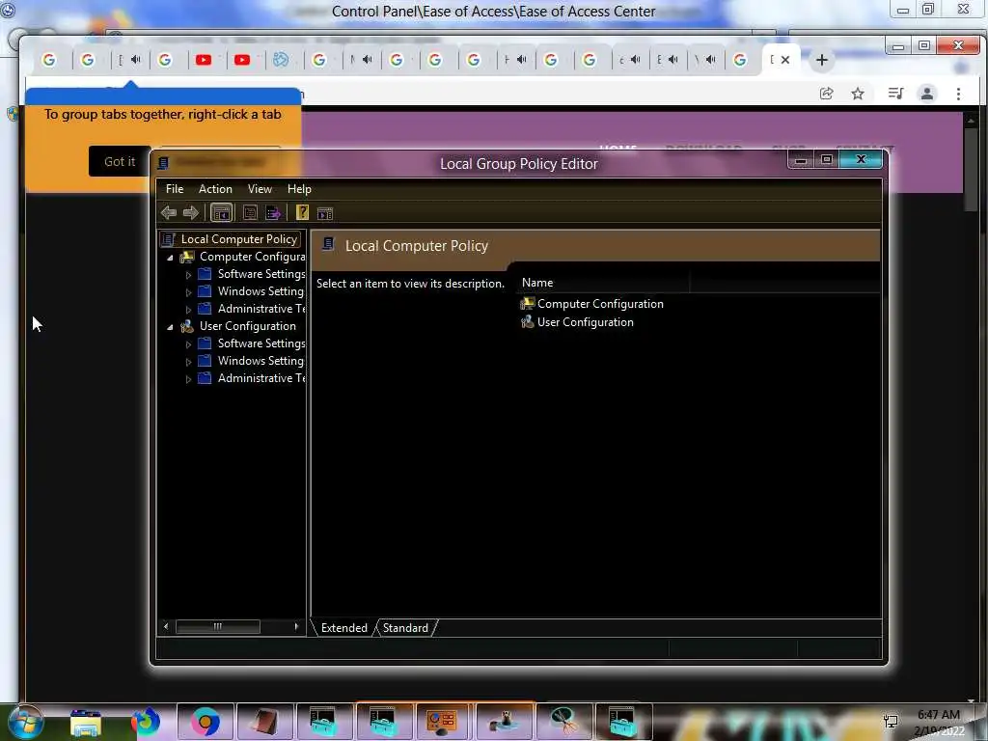988x741 pixels.
Task: Click the Policy Editor window icon in title bar
Action: click(162, 163)
